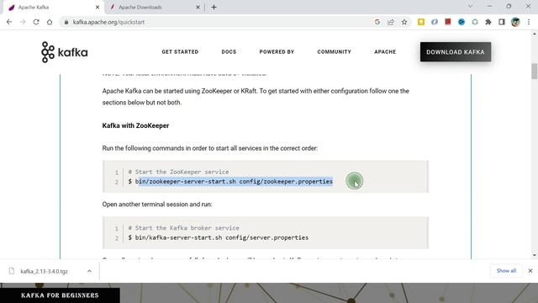Expand the tab search dropdown arrow
Viewport: 538px width, 303px height.
pos(471,6)
